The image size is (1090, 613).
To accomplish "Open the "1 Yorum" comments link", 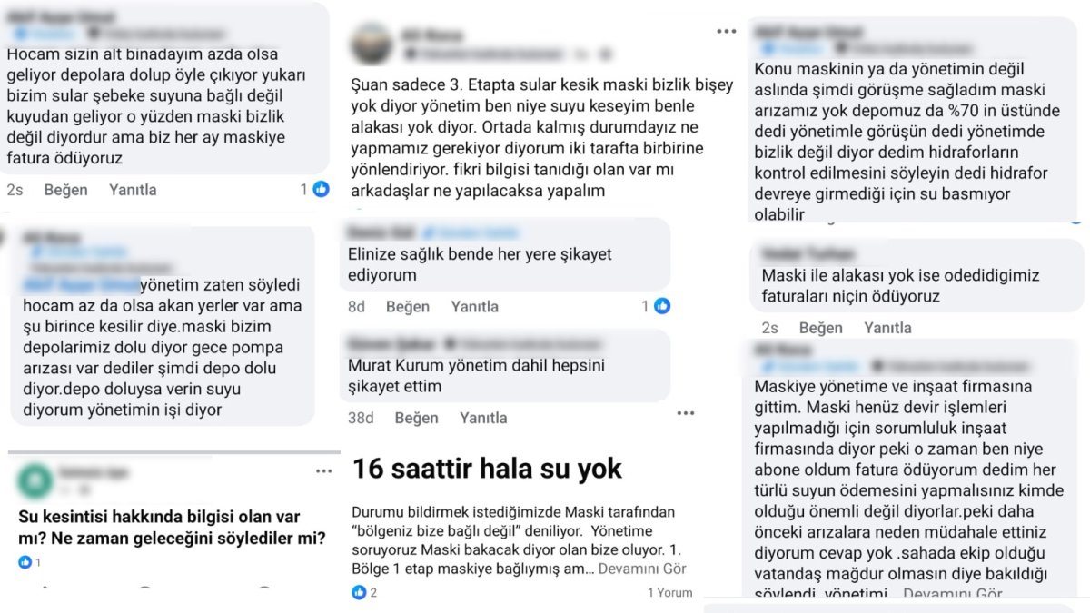I will (669, 593).
